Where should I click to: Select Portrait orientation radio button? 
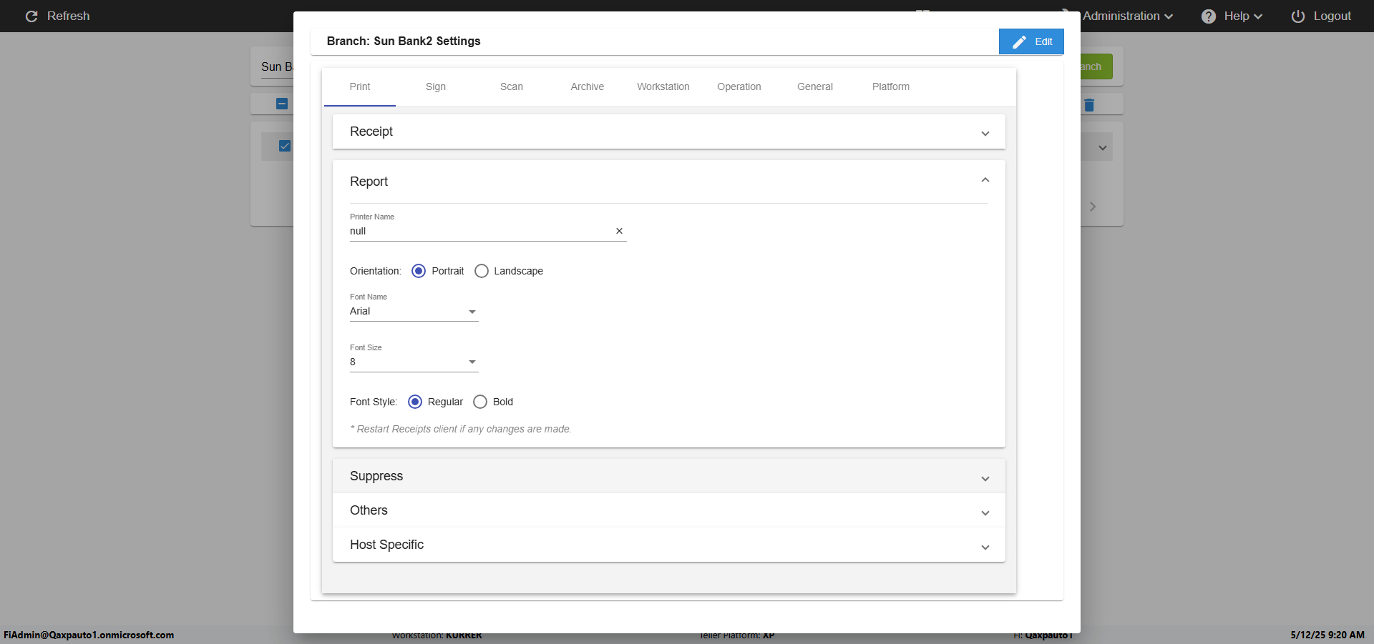point(419,271)
